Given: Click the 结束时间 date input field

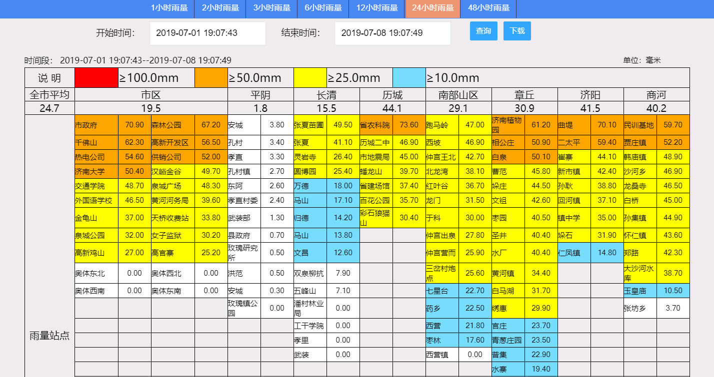Looking at the screenshot, I should pos(392,33).
